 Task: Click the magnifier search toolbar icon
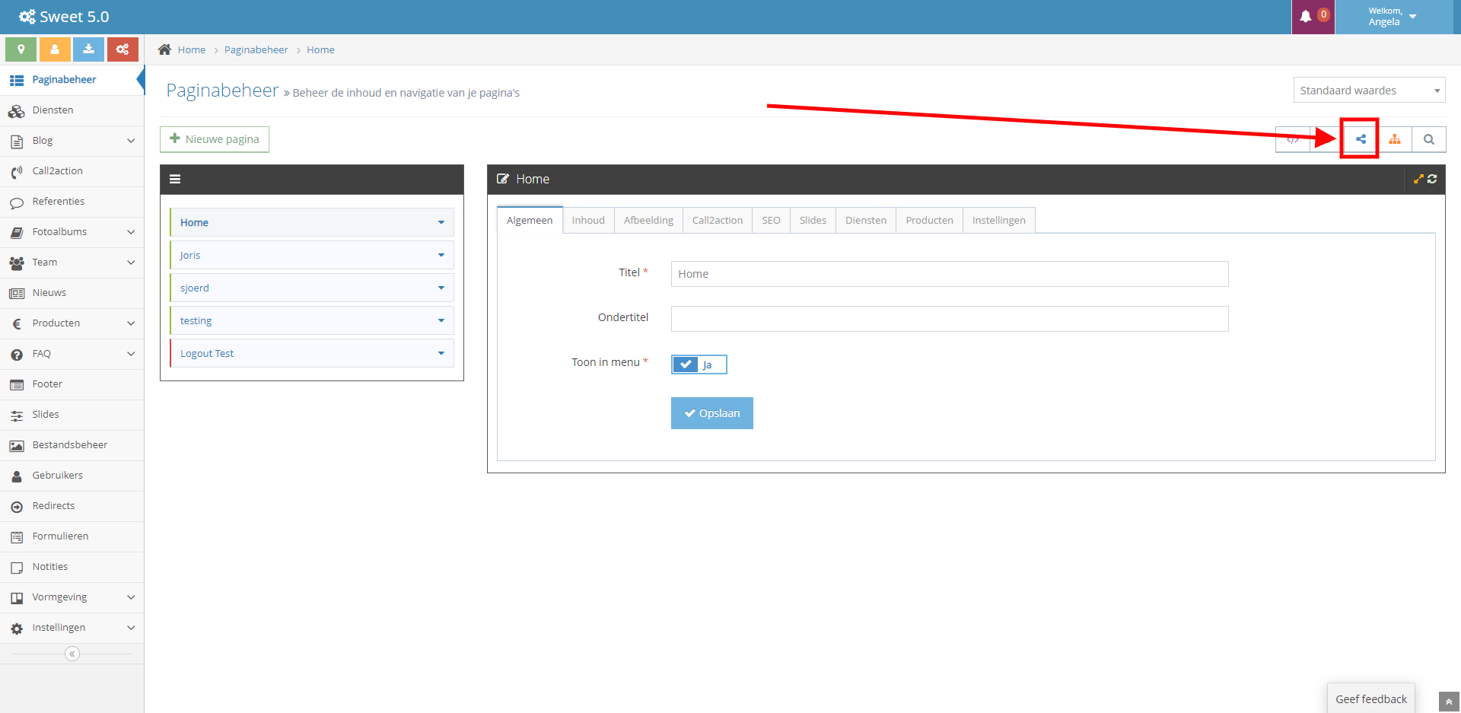[x=1429, y=139]
